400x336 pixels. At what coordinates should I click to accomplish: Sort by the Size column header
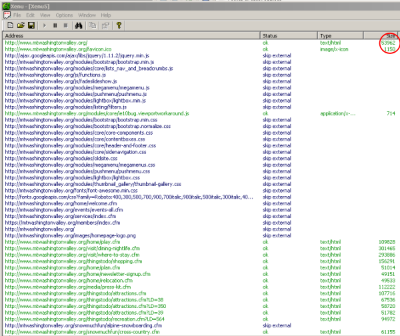pos(381,36)
